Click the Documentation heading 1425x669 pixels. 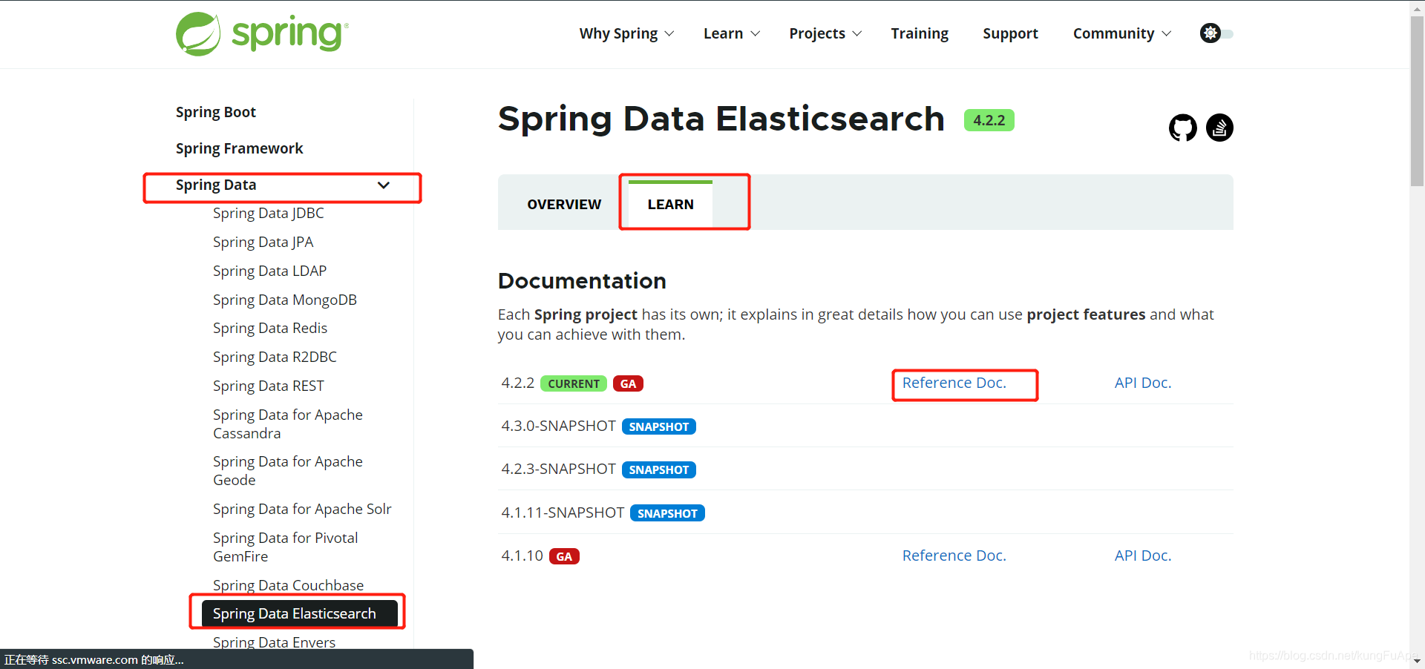pos(582,281)
